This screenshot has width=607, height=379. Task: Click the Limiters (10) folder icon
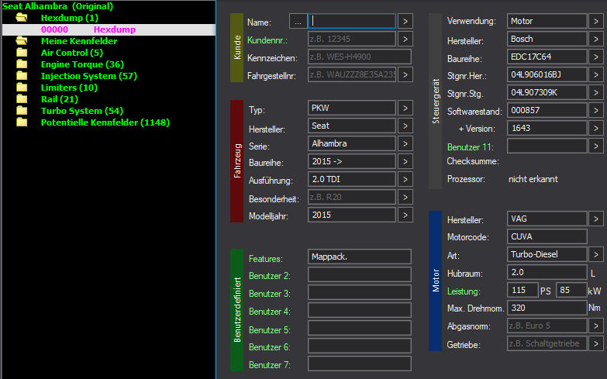click(22, 88)
